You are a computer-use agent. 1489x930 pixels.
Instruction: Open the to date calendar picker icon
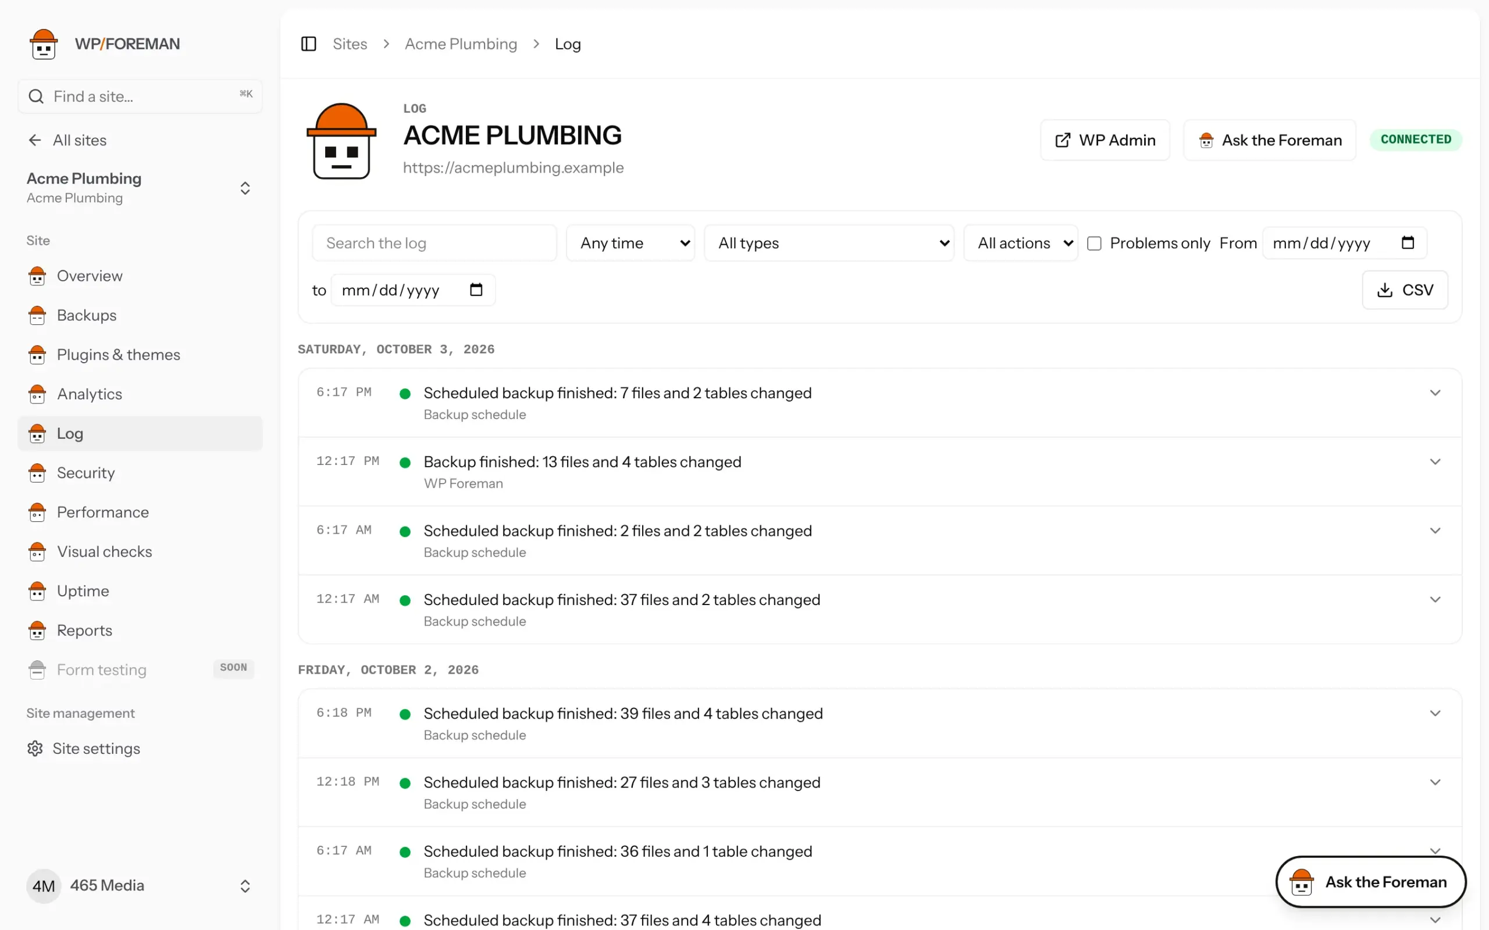476,289
